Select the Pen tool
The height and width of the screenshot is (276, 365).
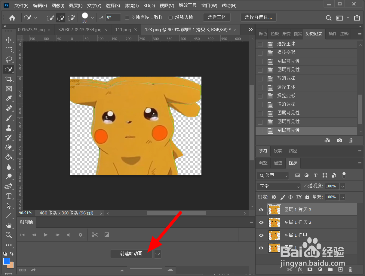[x=9, y=187]
